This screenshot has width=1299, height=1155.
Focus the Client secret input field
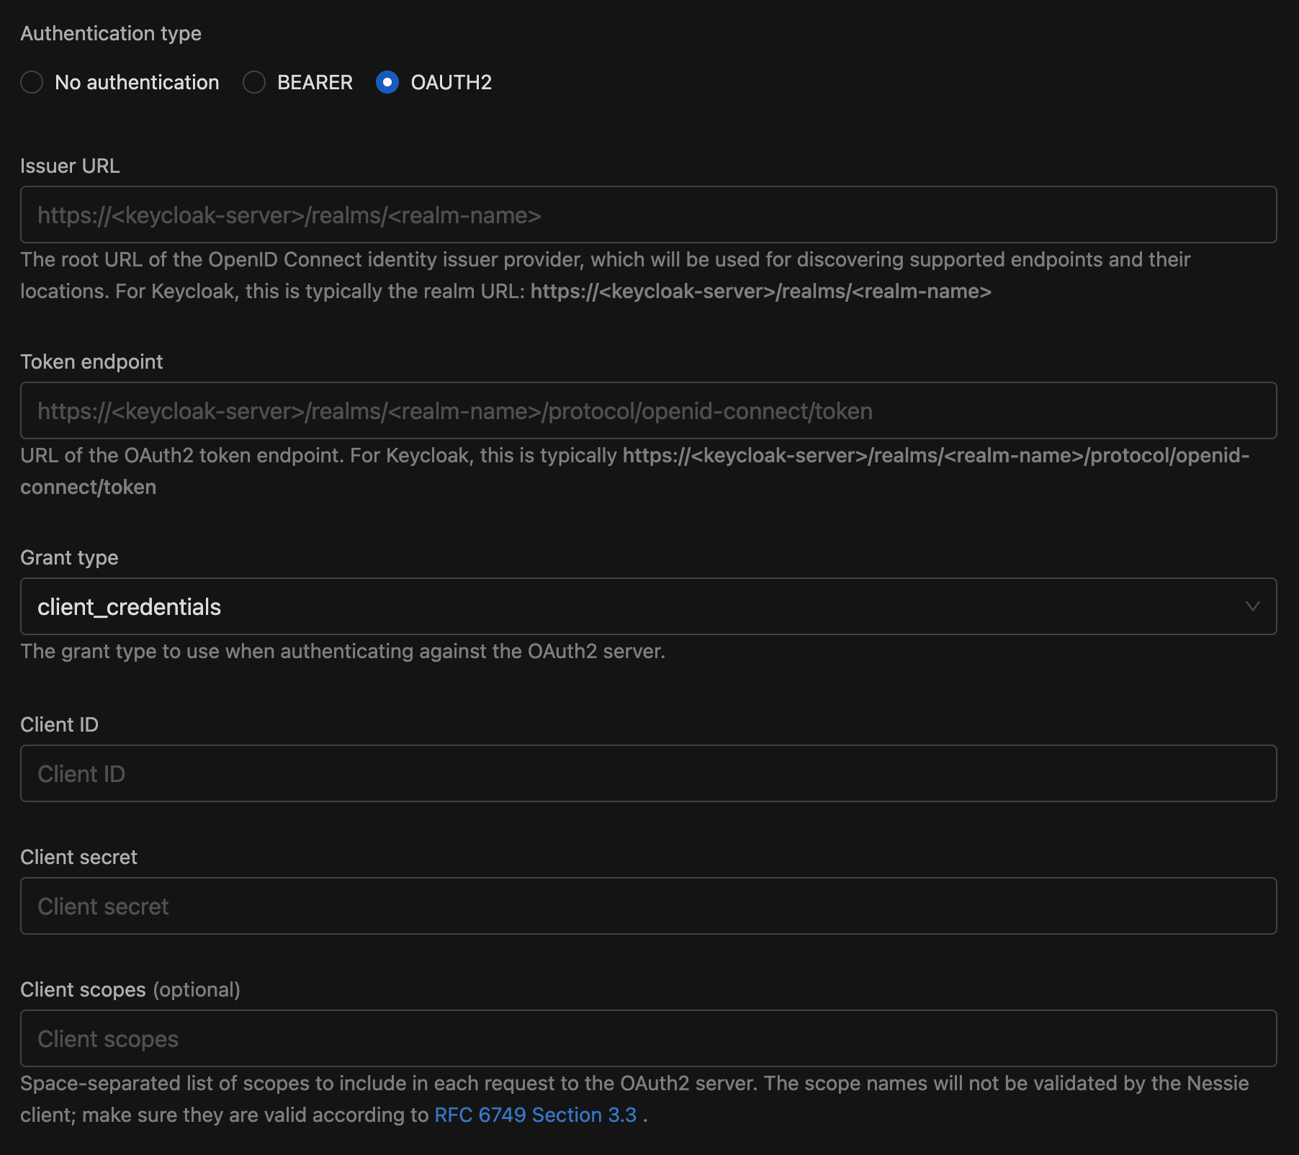(649, 906)
